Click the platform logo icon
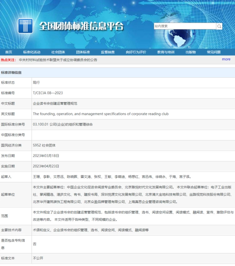Screen dimensions: 235x266 click(x=25, y=26)
